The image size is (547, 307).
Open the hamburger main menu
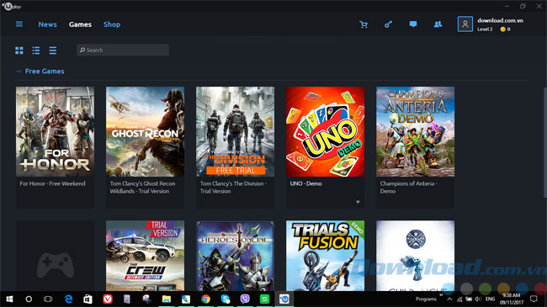tap(19, 24)
